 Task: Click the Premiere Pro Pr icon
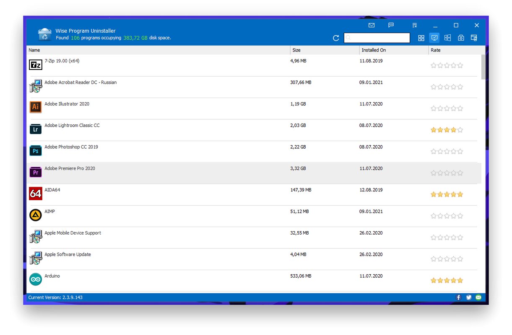tap(36, 172)
